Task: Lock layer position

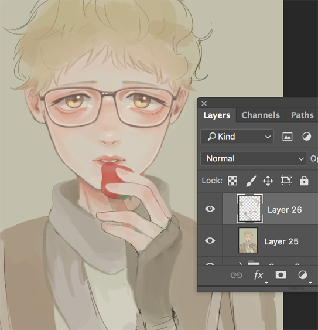Action: click(268, 181)
